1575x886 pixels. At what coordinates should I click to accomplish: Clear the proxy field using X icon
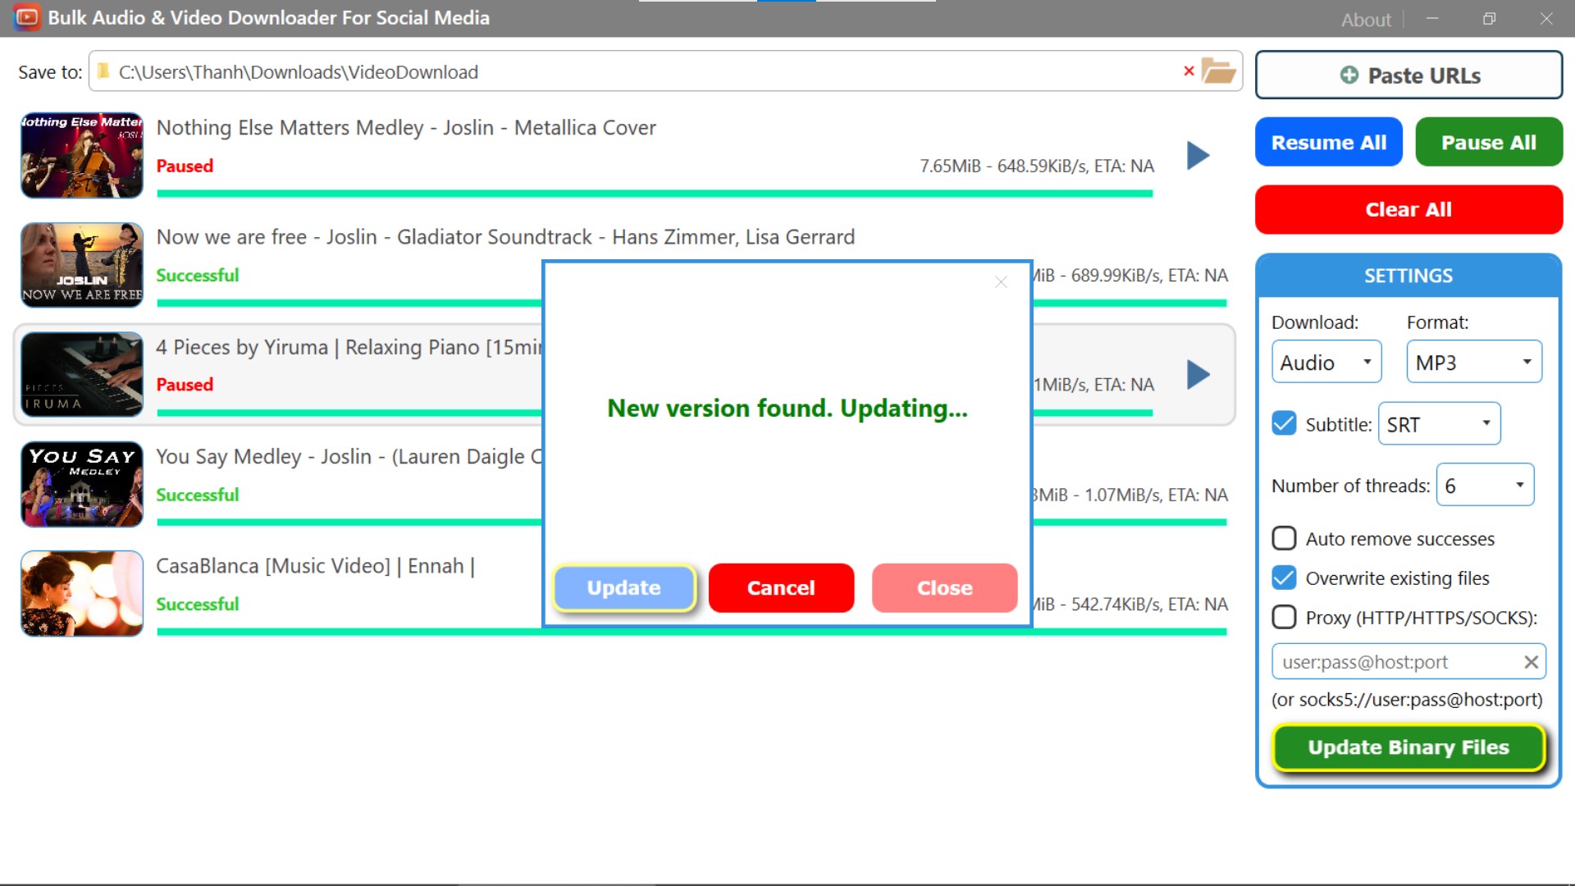coord(1531,662)
